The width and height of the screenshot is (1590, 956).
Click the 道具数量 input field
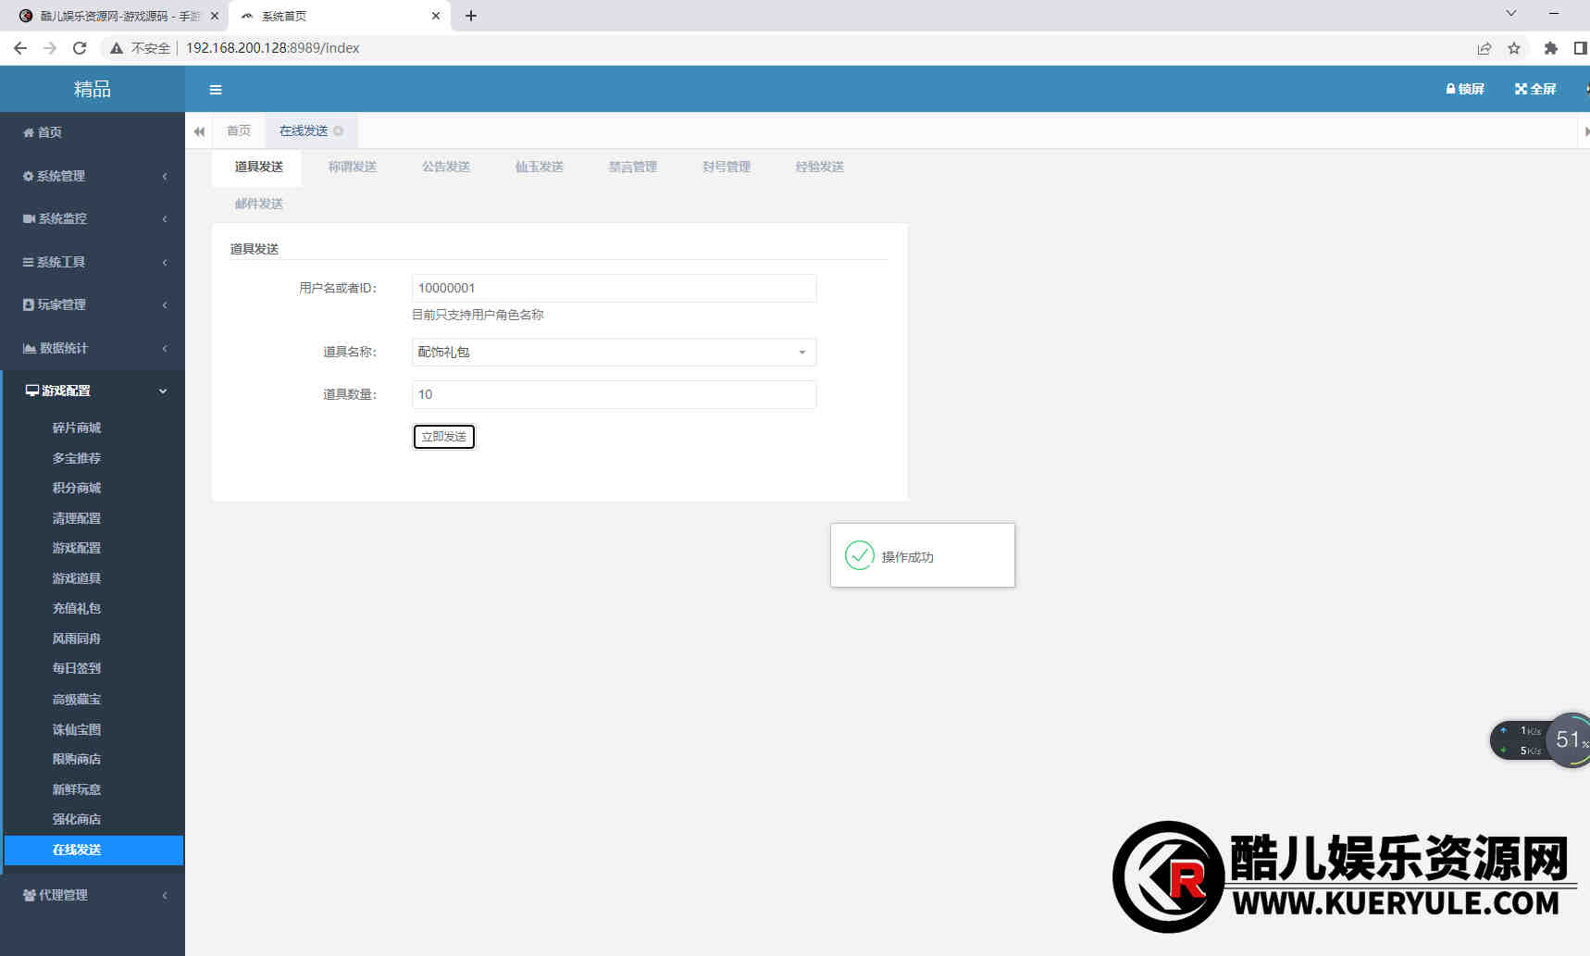click(x=614, y=394)
